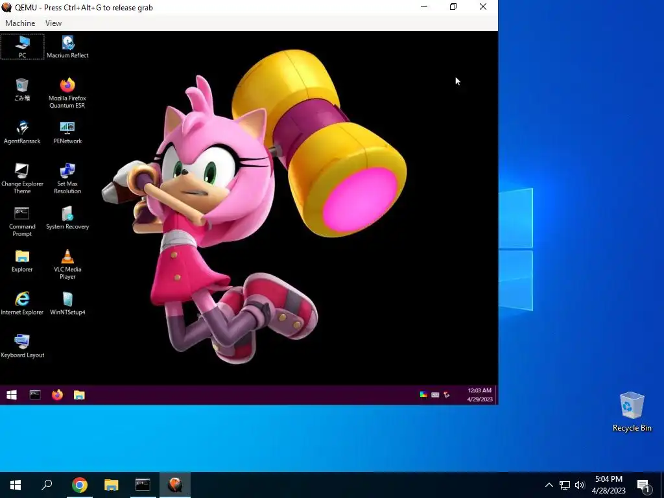Open host taskbar Search
Screen dimensions: 664x498
47,485
